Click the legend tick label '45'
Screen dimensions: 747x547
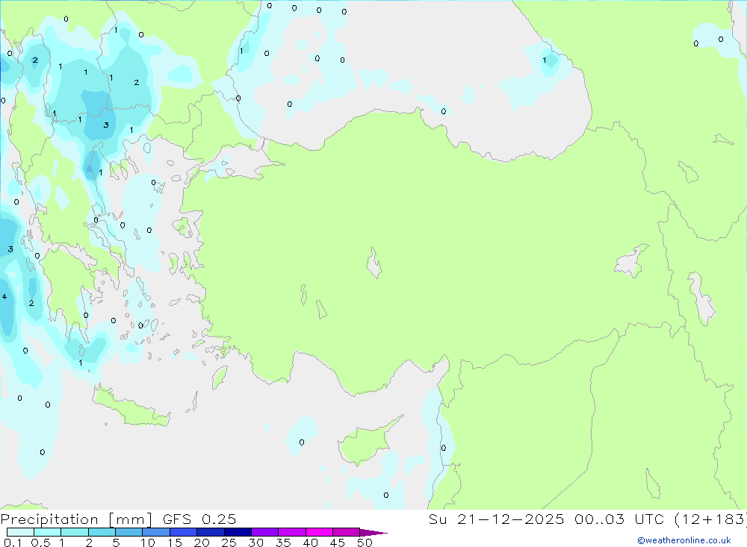point(338,543)
